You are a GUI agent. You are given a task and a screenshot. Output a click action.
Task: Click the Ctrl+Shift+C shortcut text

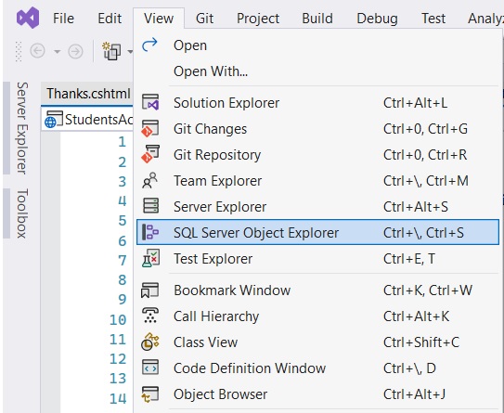pyautogui.click(x=421, y=342)
